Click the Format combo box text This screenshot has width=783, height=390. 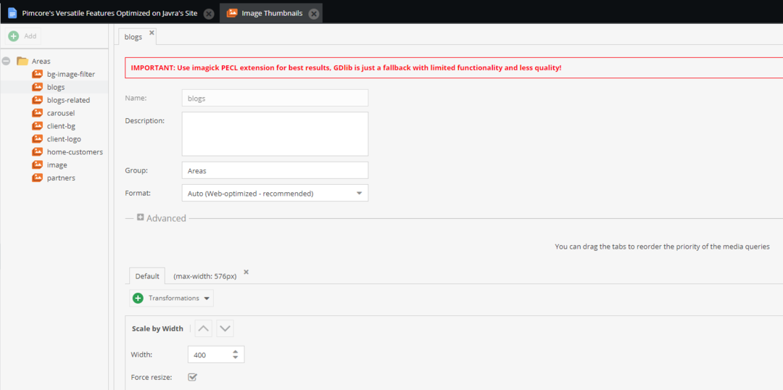250,194
